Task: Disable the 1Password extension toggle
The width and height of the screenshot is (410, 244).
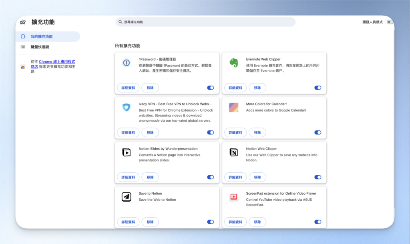Action: (211, 88)
